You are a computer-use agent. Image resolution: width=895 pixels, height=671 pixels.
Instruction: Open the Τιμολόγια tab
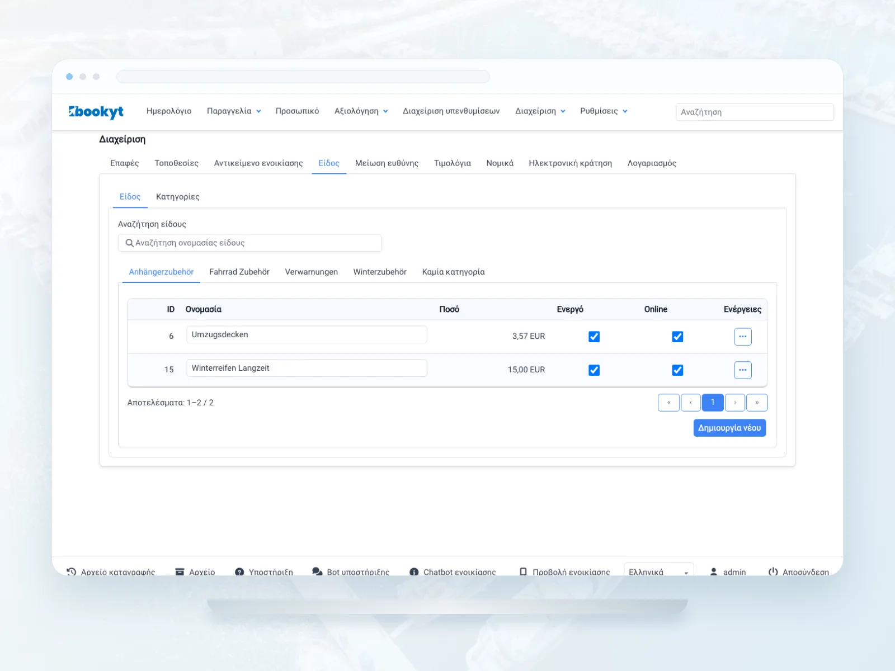[x=453, y=163]
